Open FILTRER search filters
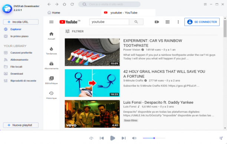Image resolution: width=227 pixels, height=144 pixels. click(75, 31)
